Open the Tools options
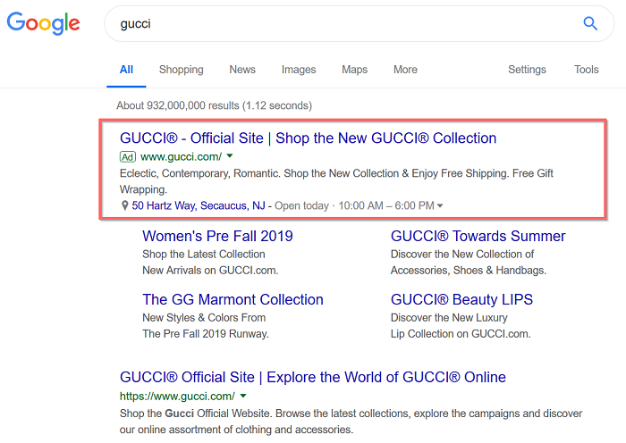 tap(586, 70)
